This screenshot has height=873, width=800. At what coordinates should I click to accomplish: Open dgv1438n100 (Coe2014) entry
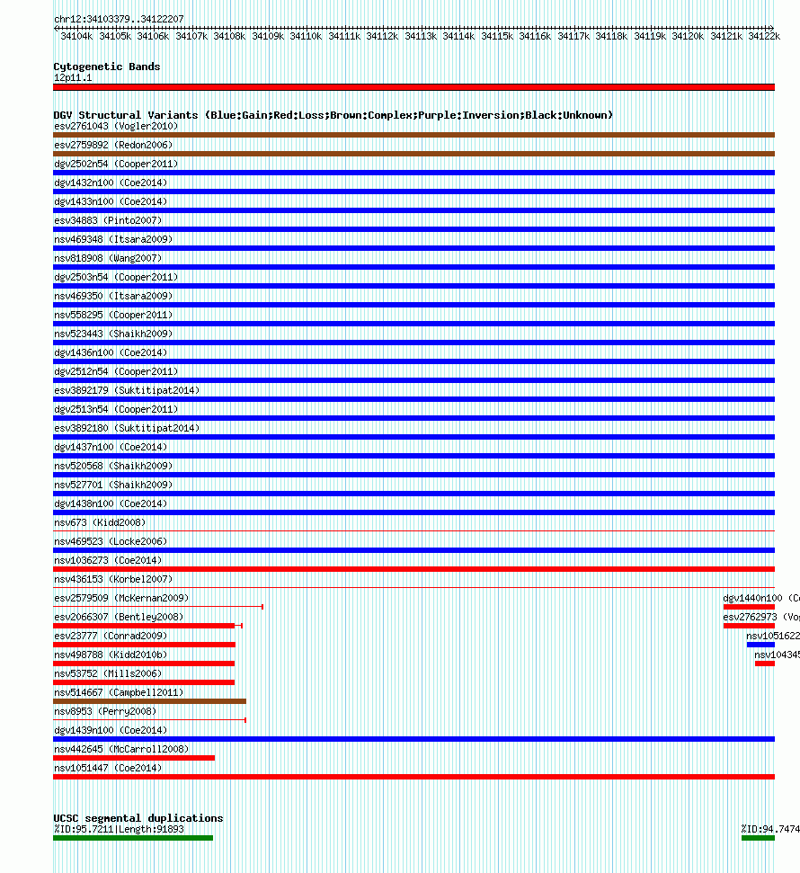pos(111,505)
